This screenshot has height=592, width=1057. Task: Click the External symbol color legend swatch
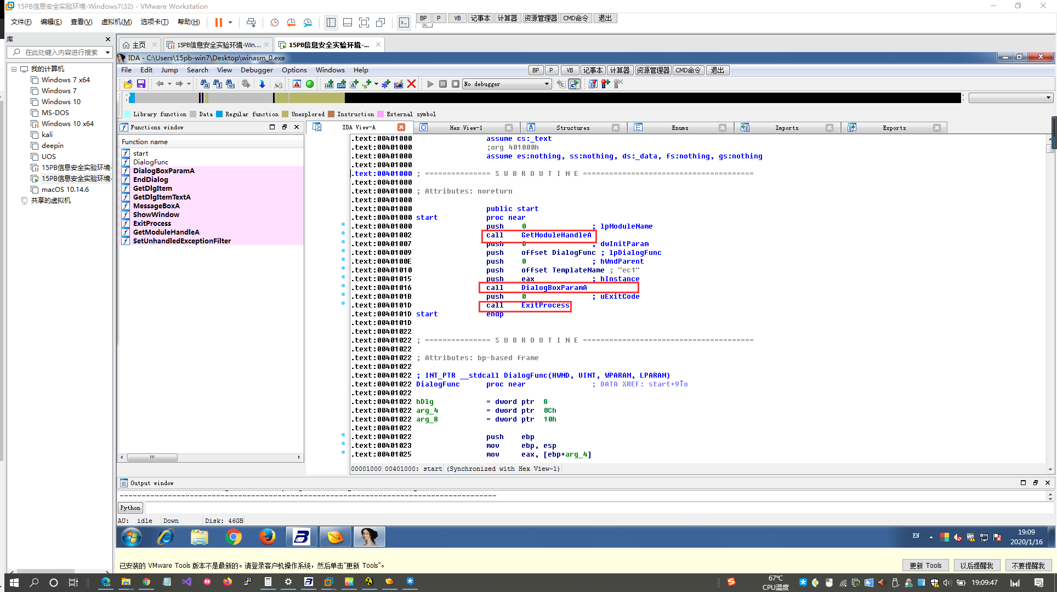381,114
